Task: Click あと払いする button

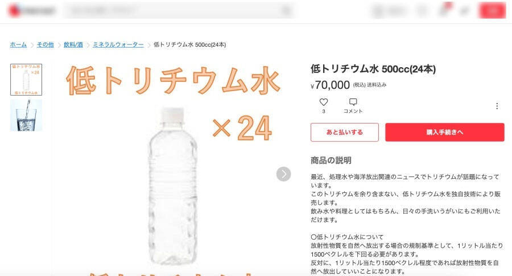Action: pyautogui.click(x=344, y=132)
